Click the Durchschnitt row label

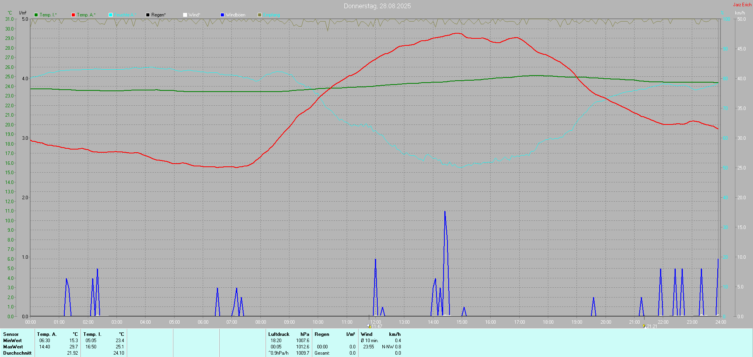click(x=17, y=353)
